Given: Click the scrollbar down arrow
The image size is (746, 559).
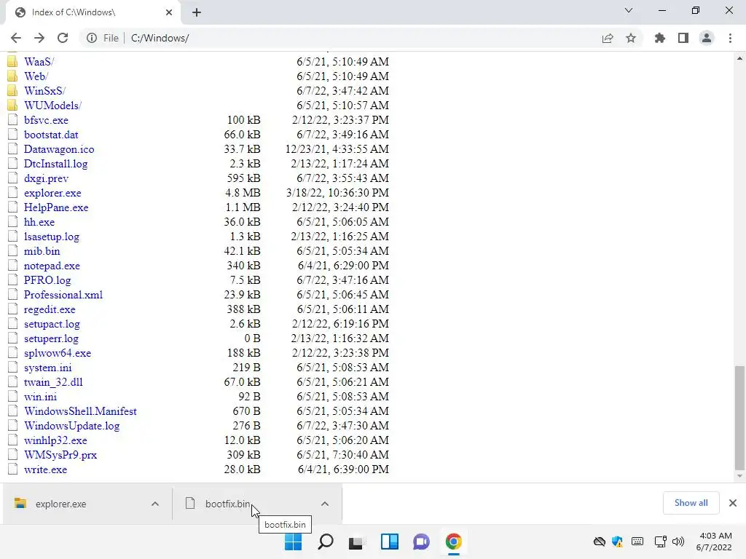Looking at the screenshot, I should (x=739, y=476).
